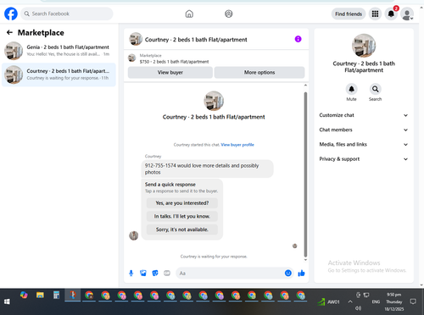Send a thumbs-up like
The height and width of the screenshot is (315, 424).
point(301,273)
